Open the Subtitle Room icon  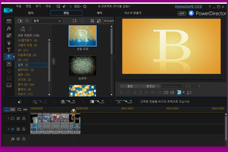click(x=9, y=85)
